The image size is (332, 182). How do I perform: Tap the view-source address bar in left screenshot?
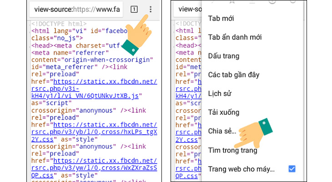coord(76,9)
